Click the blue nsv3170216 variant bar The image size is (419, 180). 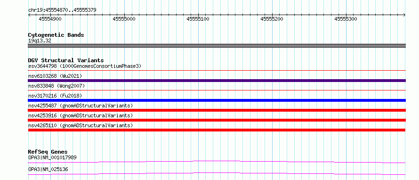(x=217, y=100)
